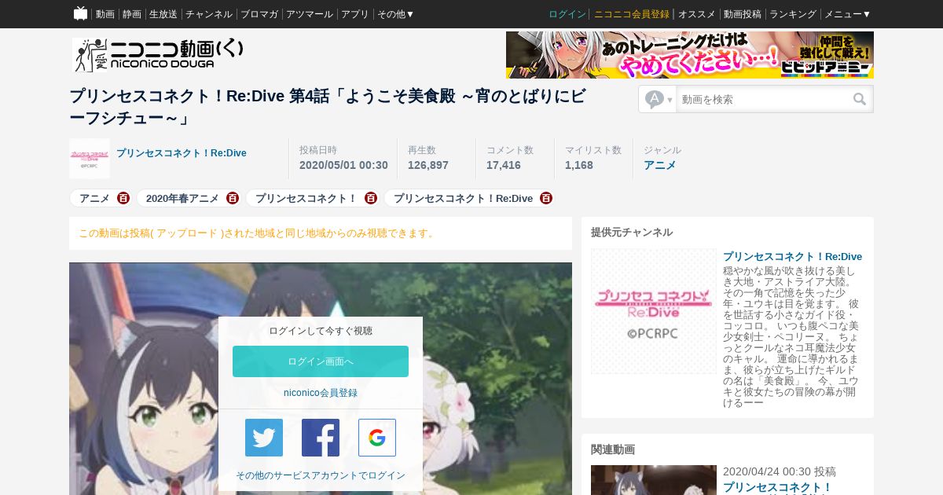
Task: Click the プリンセスコネクト！Re:Dive tag
Action: [x=463, y=198]
